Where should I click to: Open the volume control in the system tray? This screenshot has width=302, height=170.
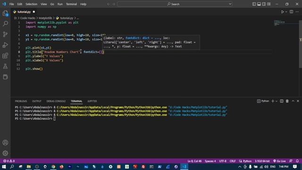266,167
